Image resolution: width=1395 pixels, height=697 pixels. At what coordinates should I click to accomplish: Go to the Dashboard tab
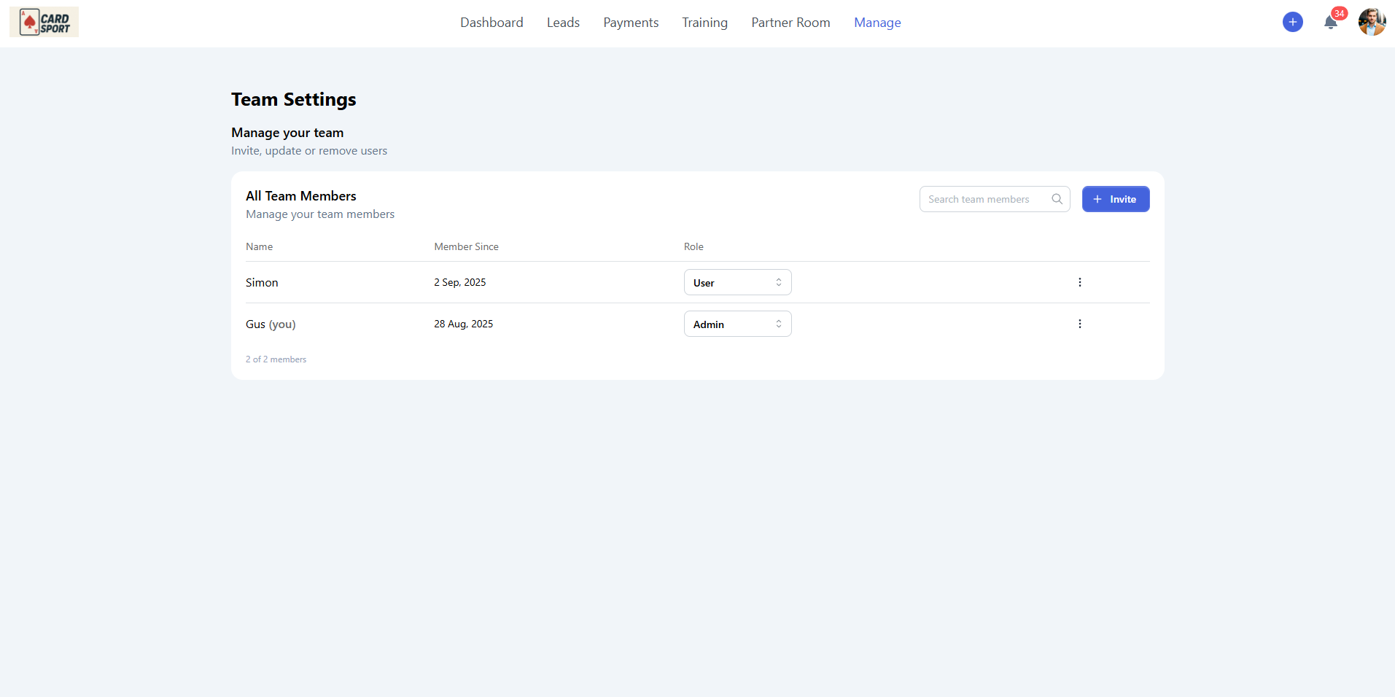[x=491, y=23]
